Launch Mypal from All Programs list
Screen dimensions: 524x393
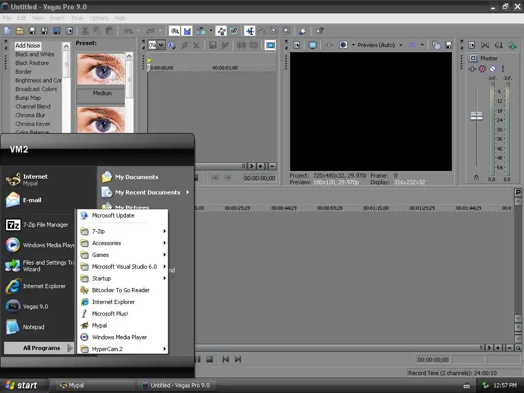[x=123, y=325]
